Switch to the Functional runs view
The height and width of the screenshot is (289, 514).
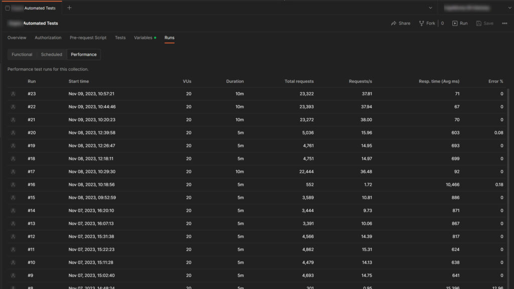coord(22,55)
